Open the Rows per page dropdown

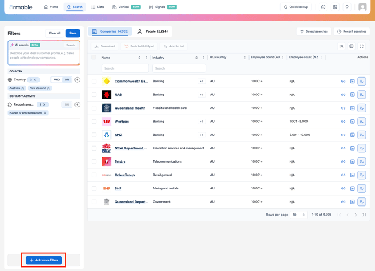(298, 215)
